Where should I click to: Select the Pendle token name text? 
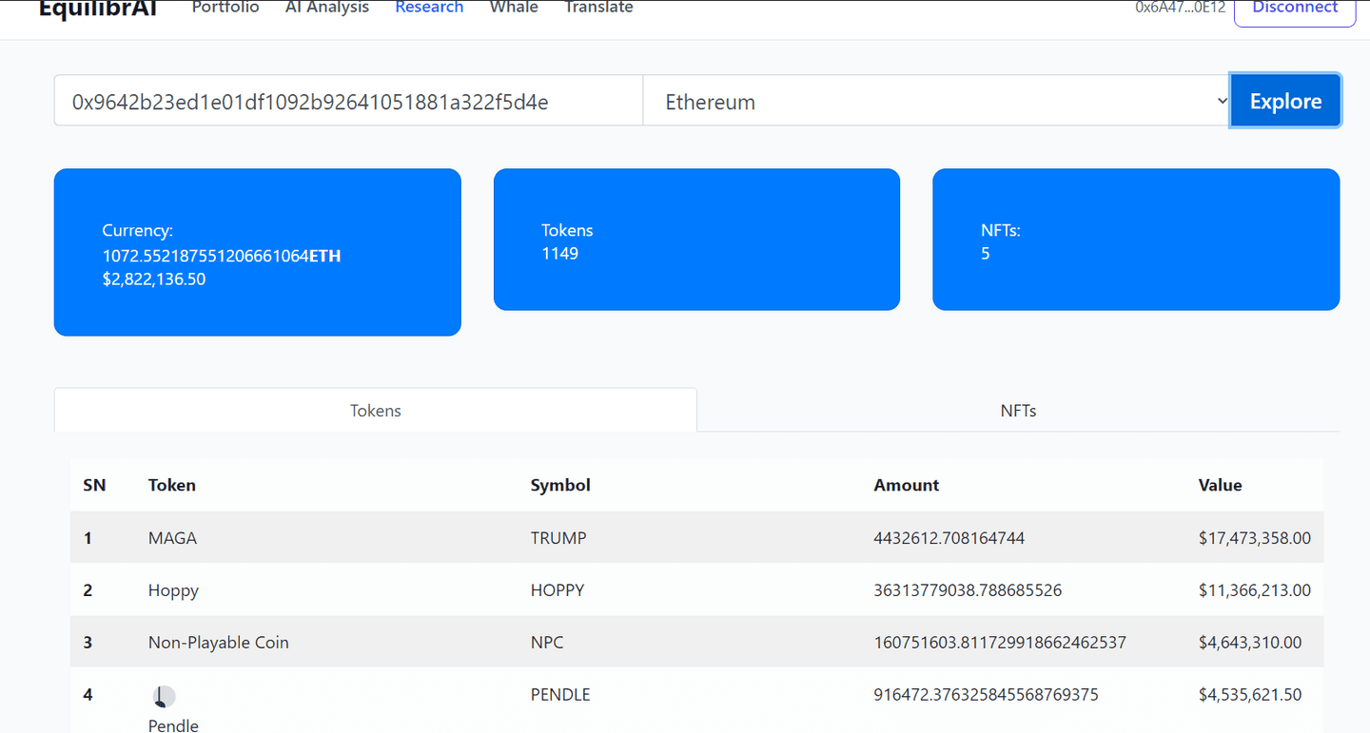click(x=173, y=725)
